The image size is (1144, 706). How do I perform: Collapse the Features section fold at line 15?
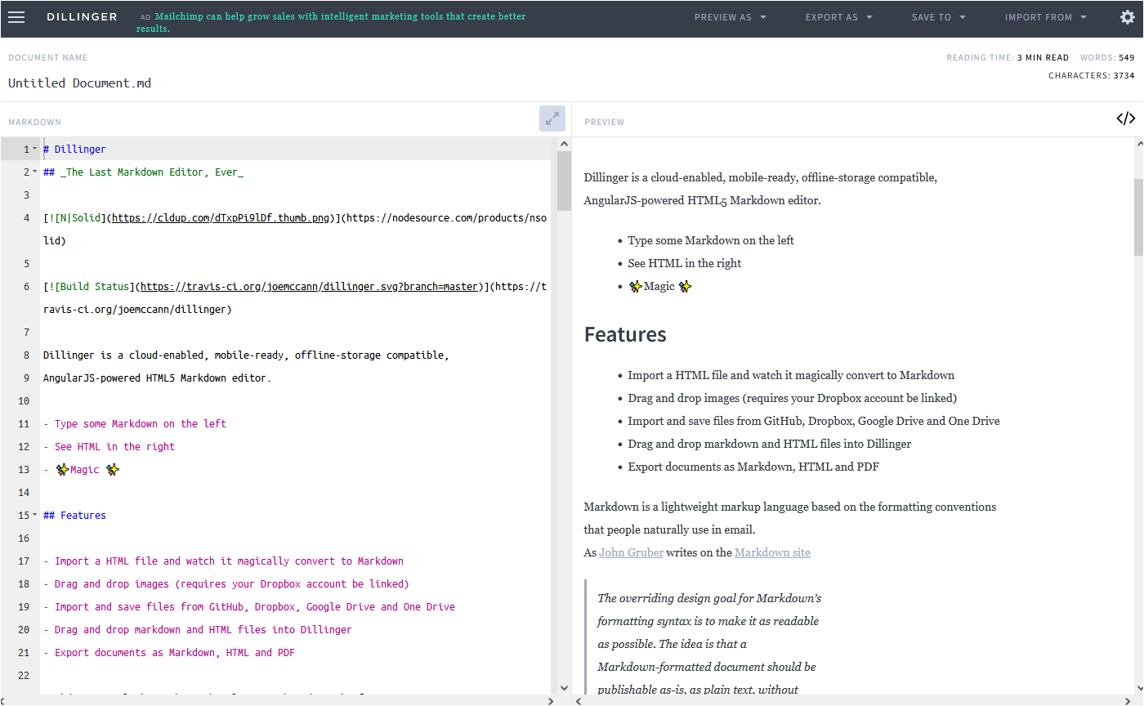click(34, 515)
